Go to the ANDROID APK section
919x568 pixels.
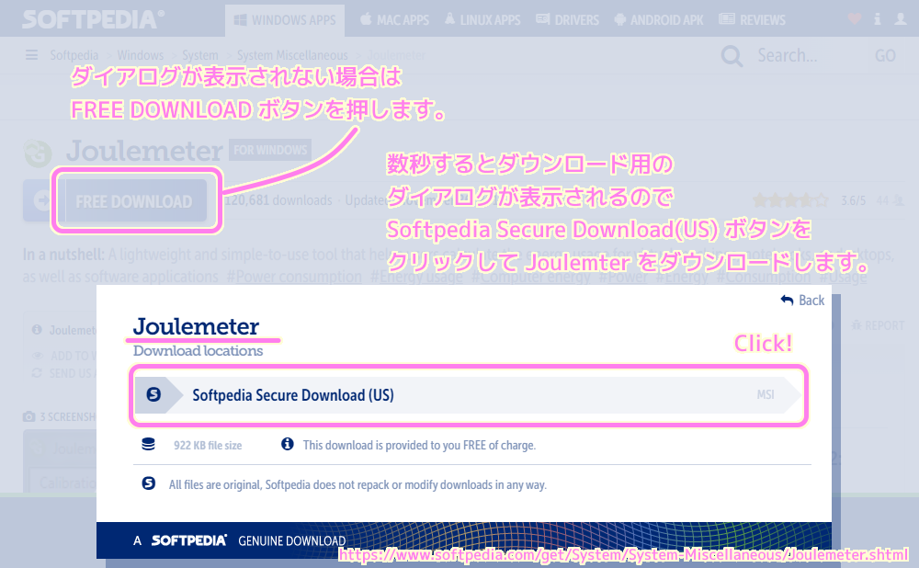658,19
